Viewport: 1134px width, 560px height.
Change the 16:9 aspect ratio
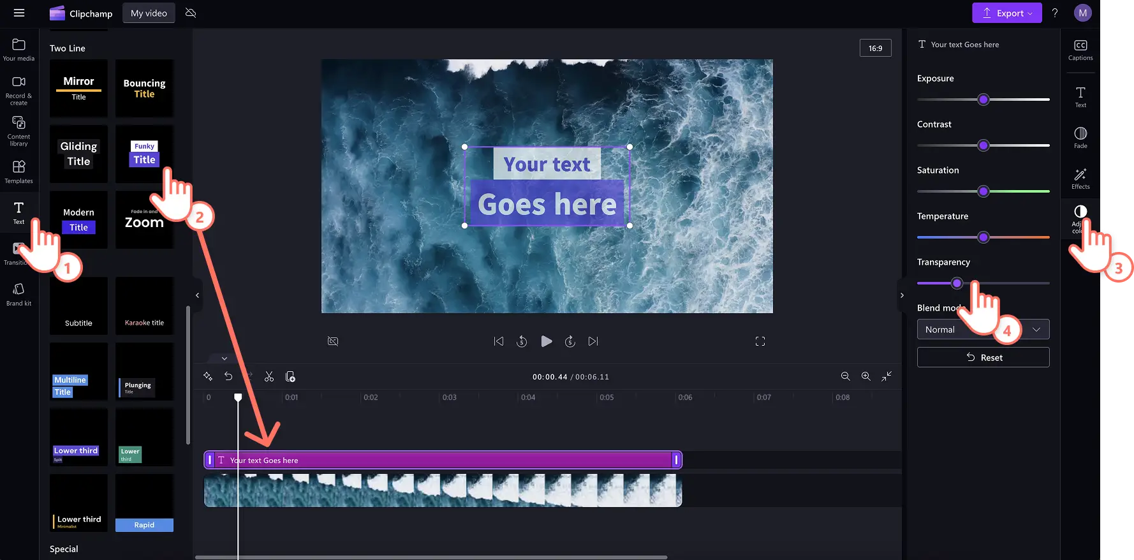click(875, 48)
